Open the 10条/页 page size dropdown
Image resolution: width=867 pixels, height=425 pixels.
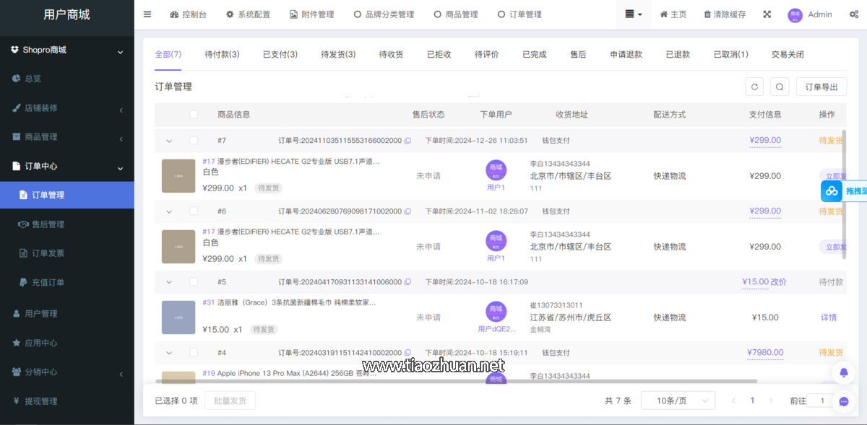(x=678, y=400)
